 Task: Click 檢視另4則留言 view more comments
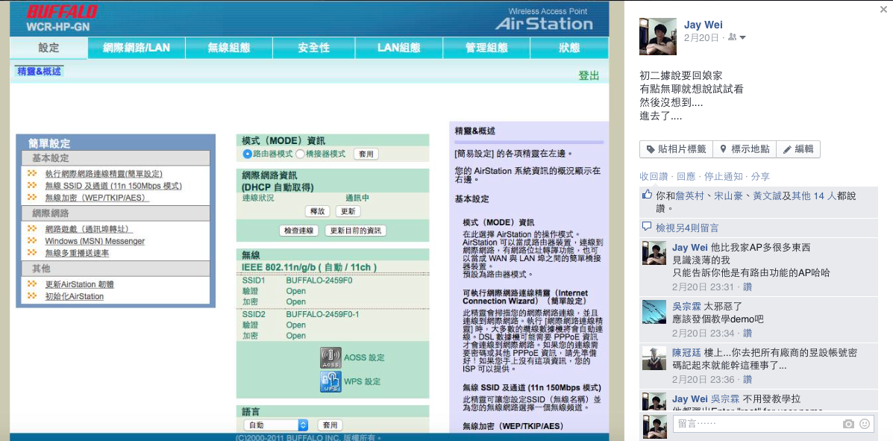687,228
